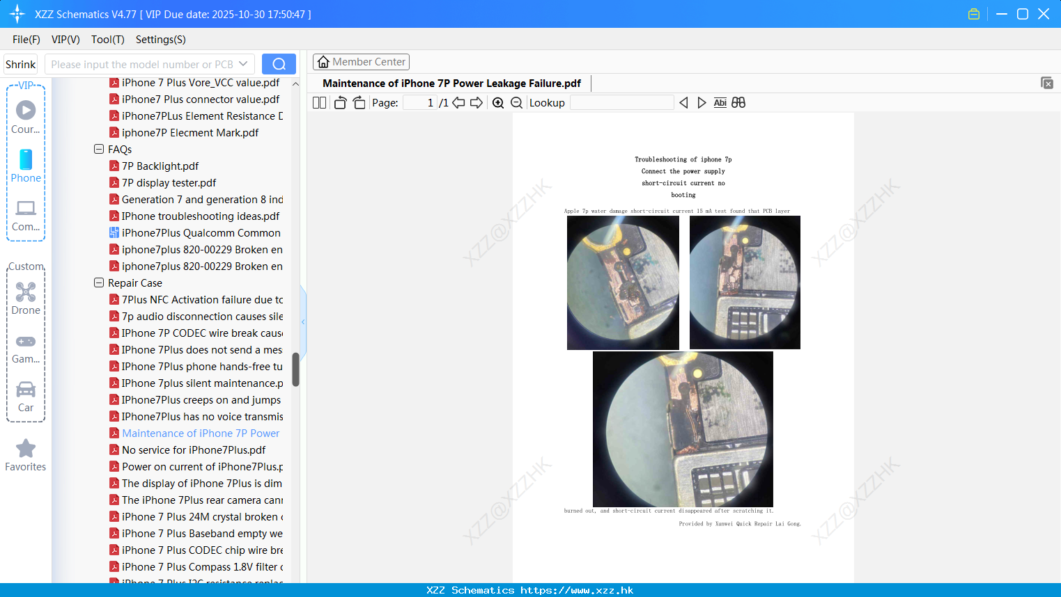Select the Phone category icon
Screen dimensions: 1061x597
[x=26, y=166]
